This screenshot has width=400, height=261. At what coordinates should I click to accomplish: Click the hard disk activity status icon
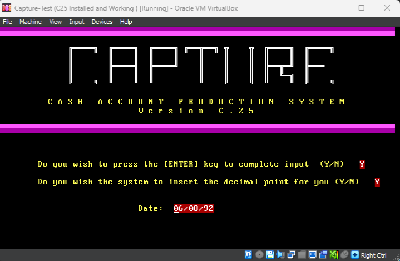coord(248,255)
